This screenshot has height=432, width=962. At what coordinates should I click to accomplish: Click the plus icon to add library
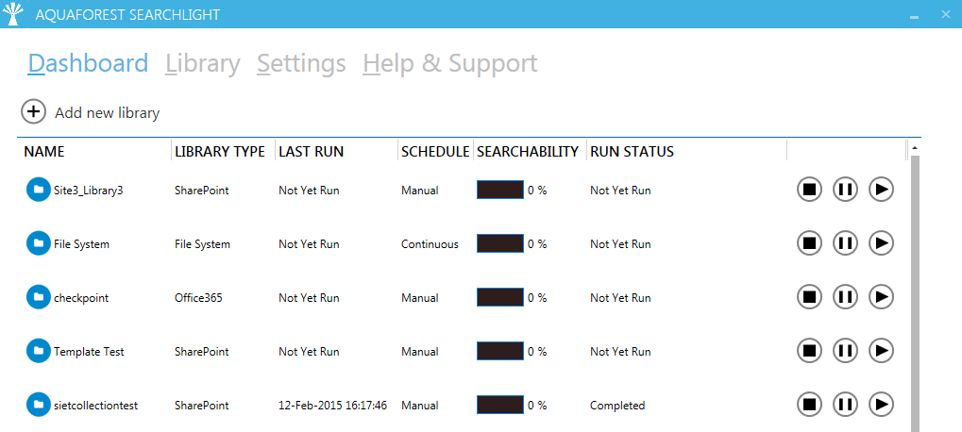pos(33,111)
